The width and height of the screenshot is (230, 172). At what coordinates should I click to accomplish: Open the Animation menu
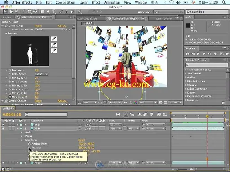[112, 2]
